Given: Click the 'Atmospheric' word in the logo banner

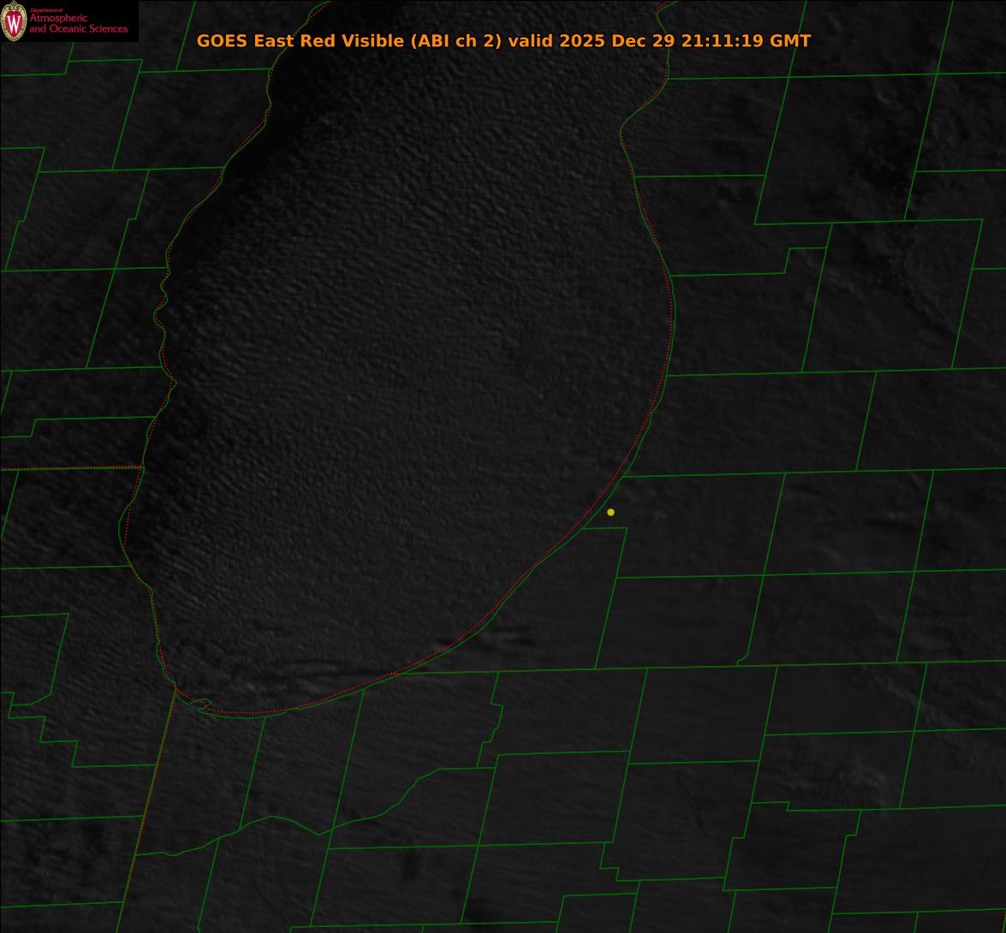Looking at the screenshot, I should tap(58, 19).
